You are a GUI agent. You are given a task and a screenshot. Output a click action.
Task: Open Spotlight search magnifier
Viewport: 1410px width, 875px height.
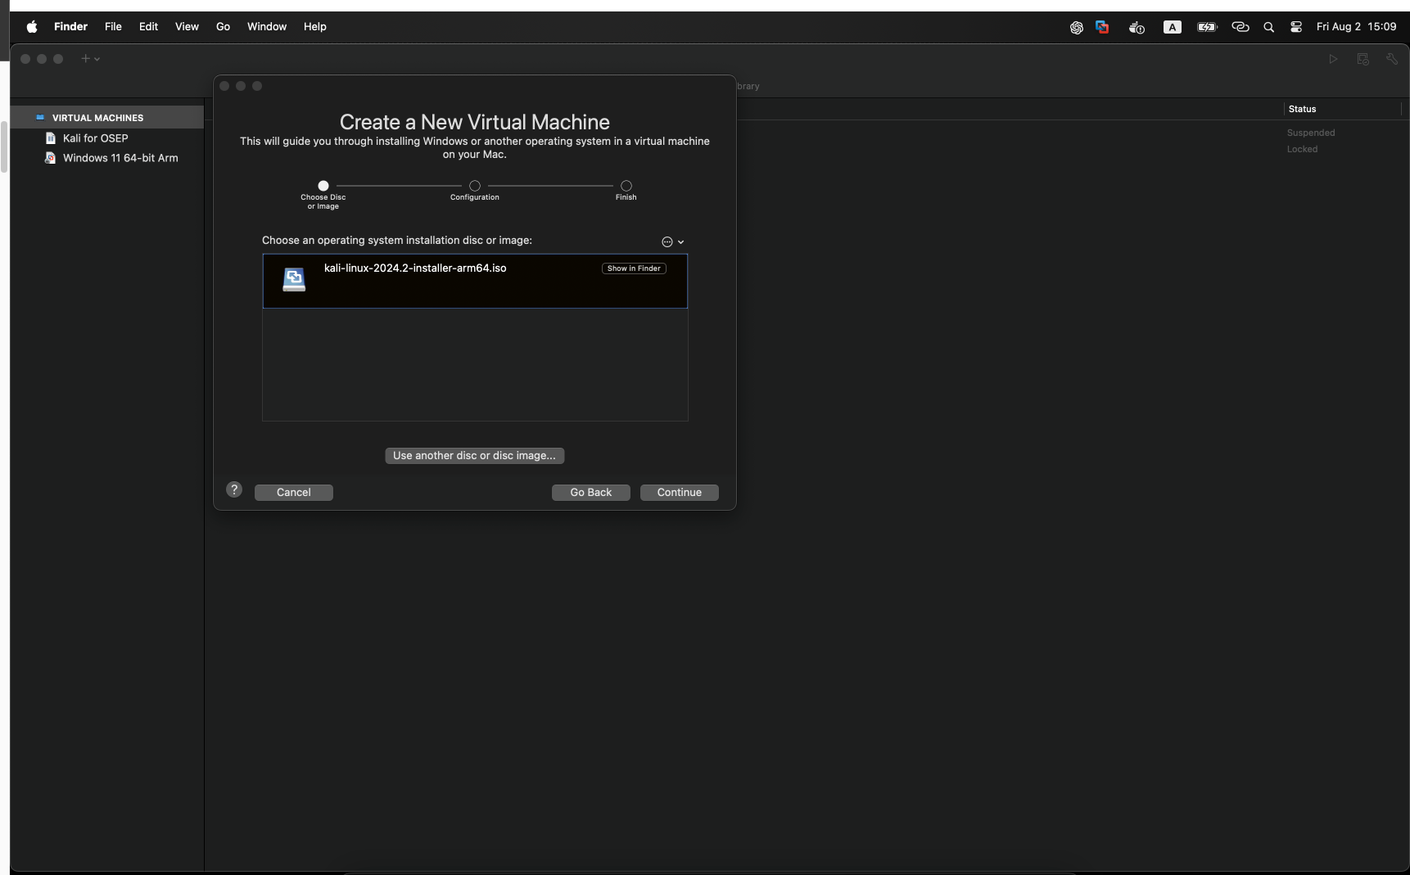coord(1269,27)
